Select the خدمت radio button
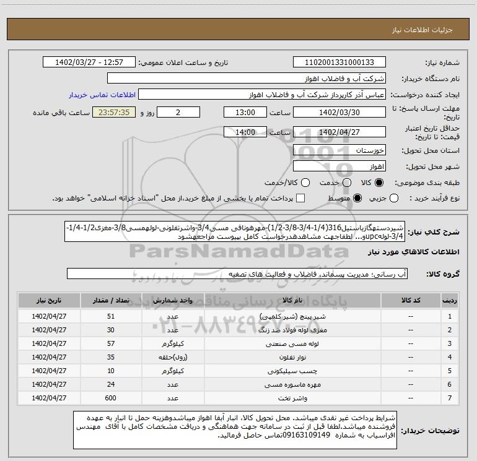The image size is (477, 461). [347, 183]
